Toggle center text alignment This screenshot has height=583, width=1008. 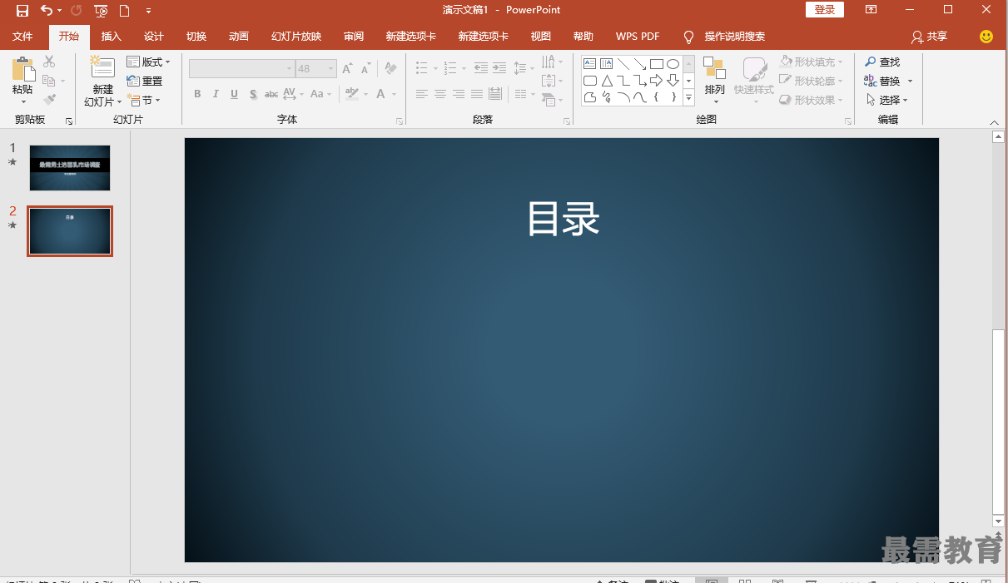(440, 94)
